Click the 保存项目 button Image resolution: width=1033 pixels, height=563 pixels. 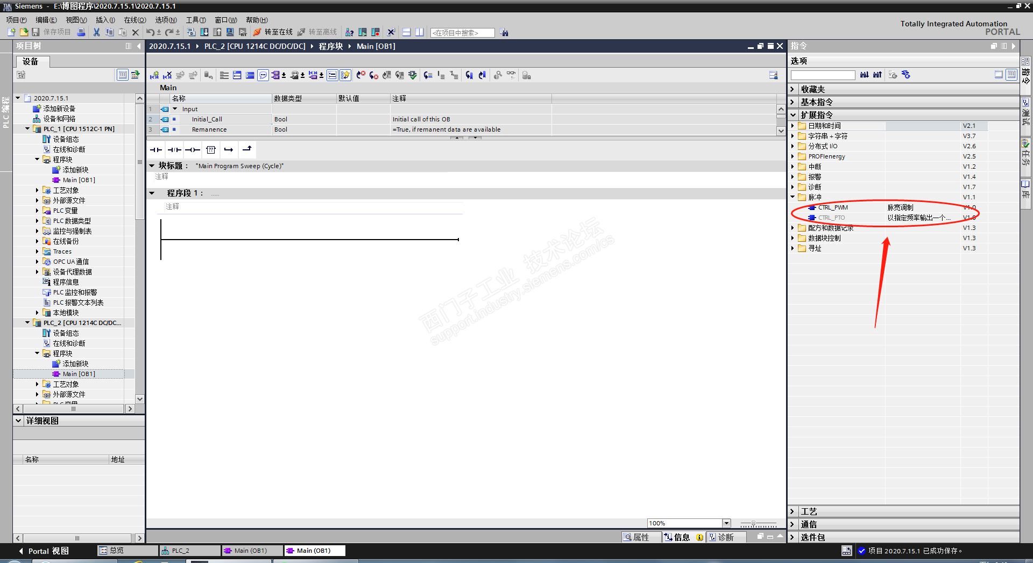(x=51, y=32)
